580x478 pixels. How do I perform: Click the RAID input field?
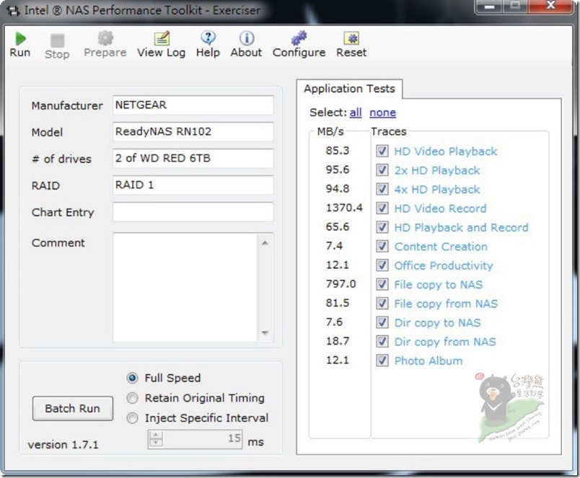point(193,185)
